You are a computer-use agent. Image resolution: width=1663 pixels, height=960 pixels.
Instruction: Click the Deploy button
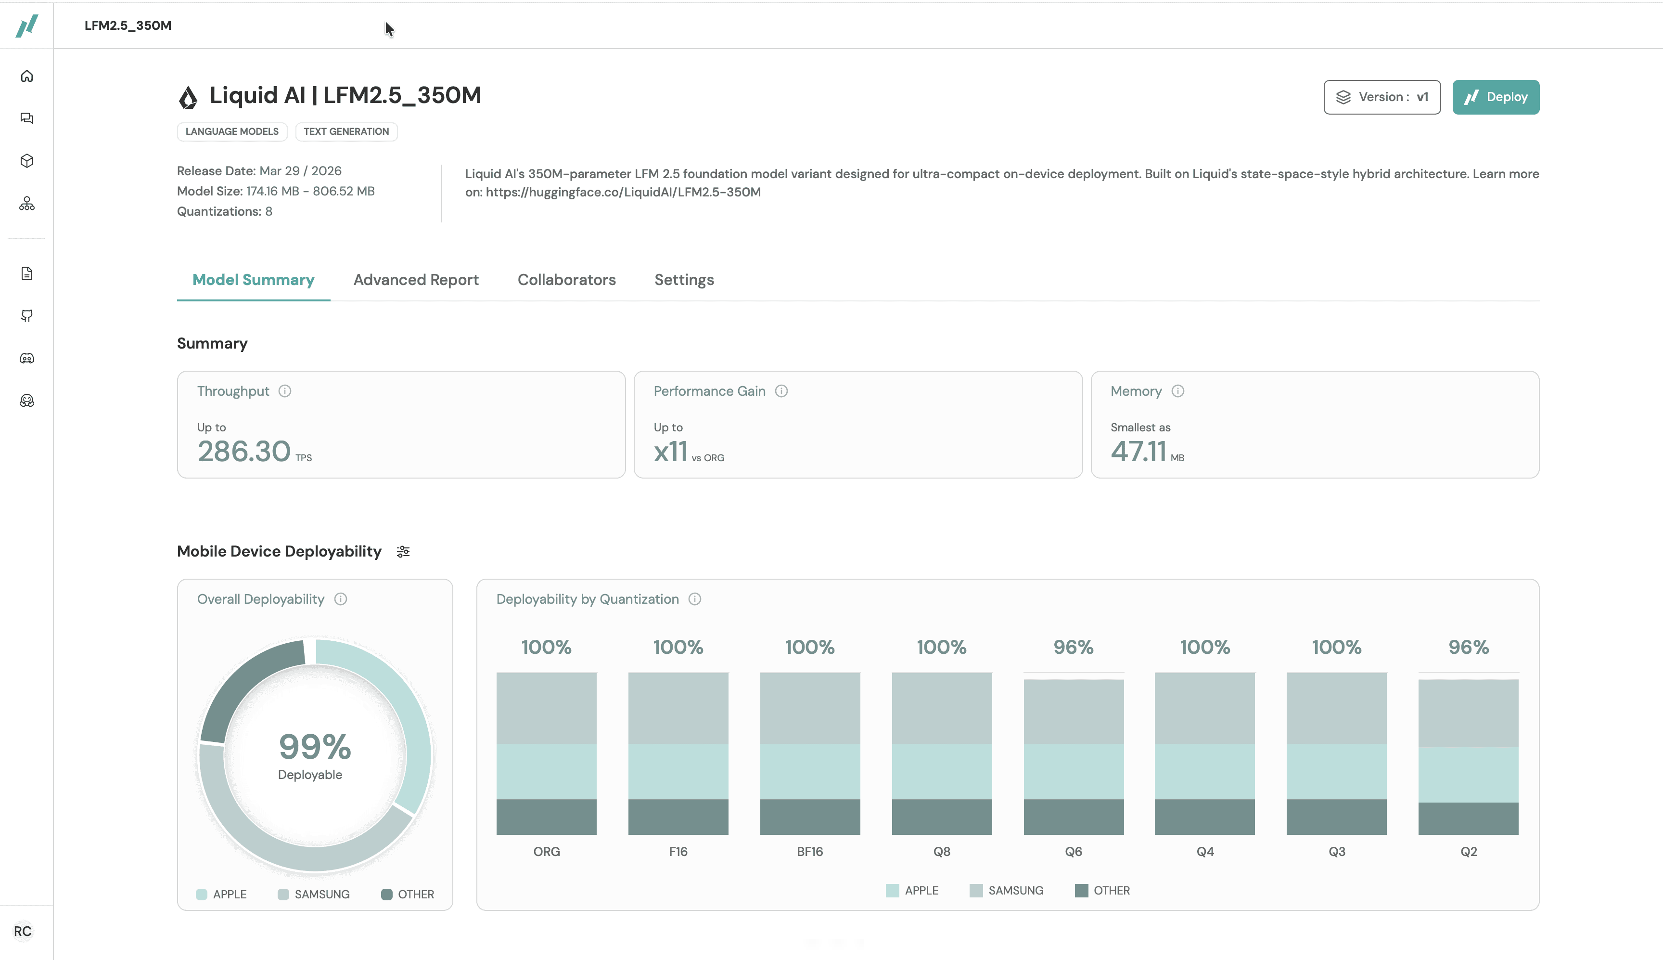click(x=1496, y=97)
